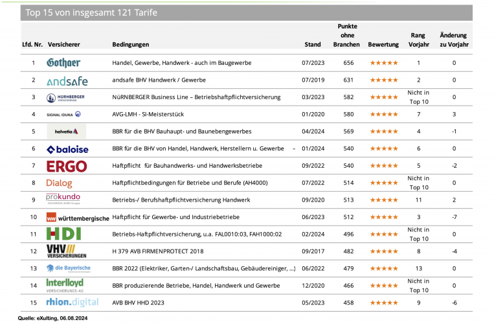The image size is (494, 324).
Task: Click the 'Quelle: eXulting, 06.08.2024' source note
Action: 52,318
